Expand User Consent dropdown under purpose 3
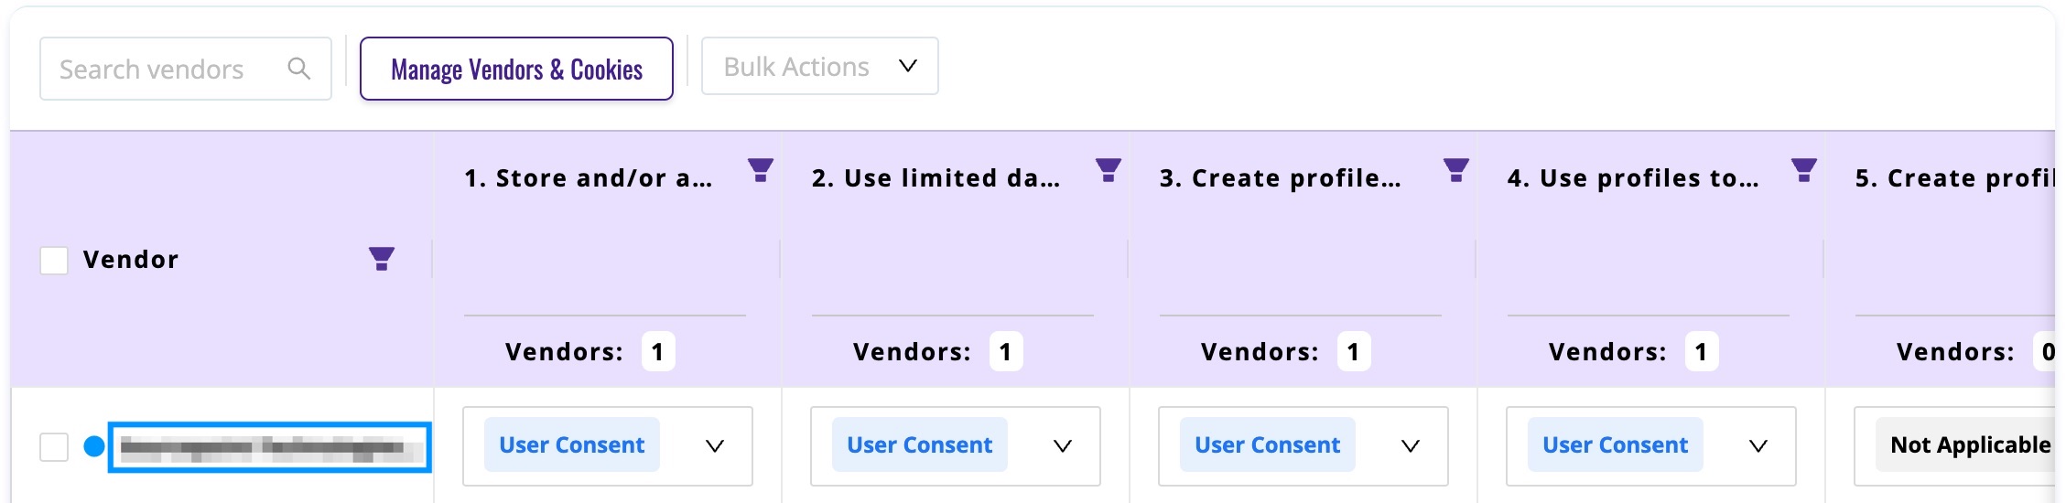2066x503 pixels. click(1303, 446)
